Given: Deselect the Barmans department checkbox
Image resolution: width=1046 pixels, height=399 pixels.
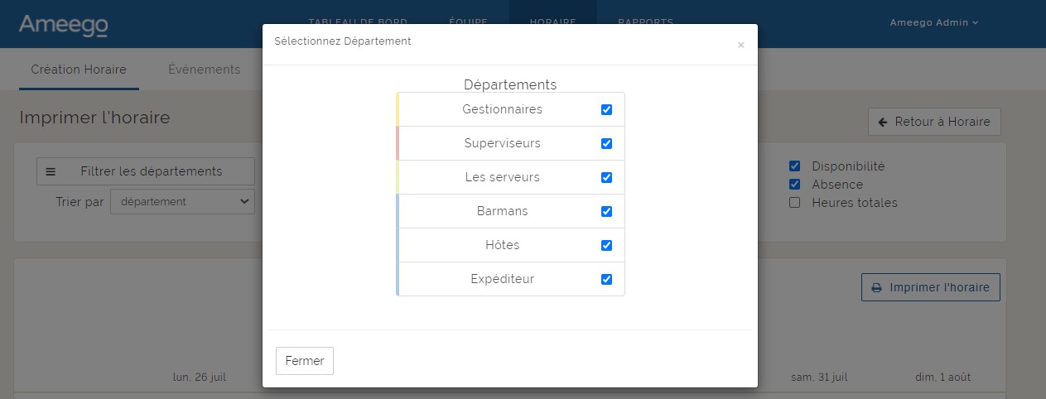Looking at the screenshot, I should click(606, 211).
